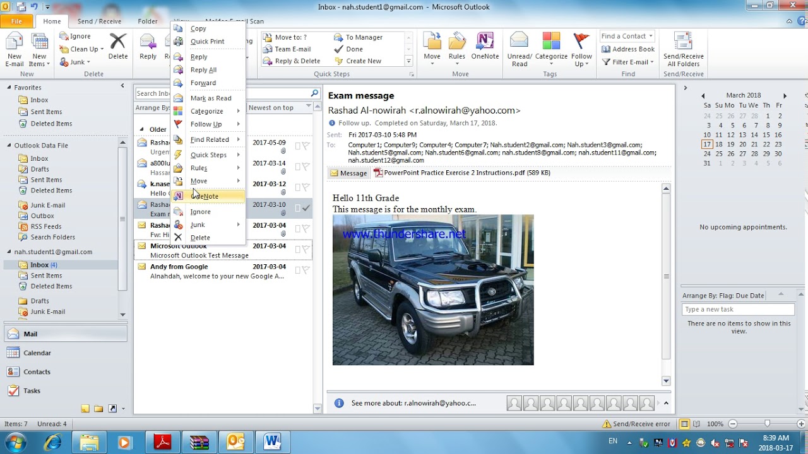Select March 17 in the date navigator
The image size is (808, 454).
[707, 144]
